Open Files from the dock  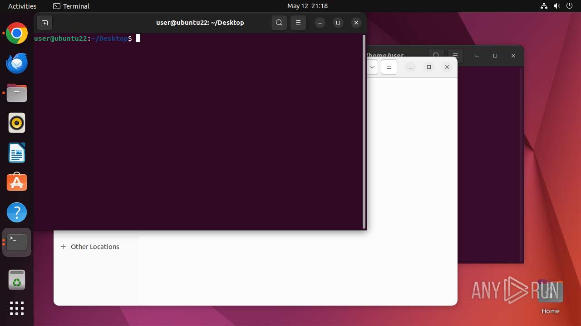click(17, 93)
